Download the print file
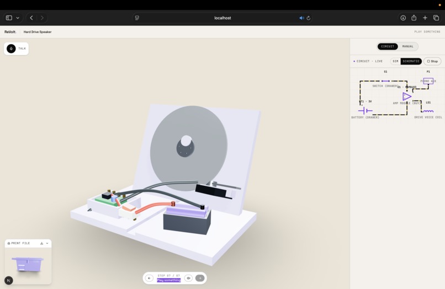The width and height of the screenshot is (445, 289). coord(42,243)
